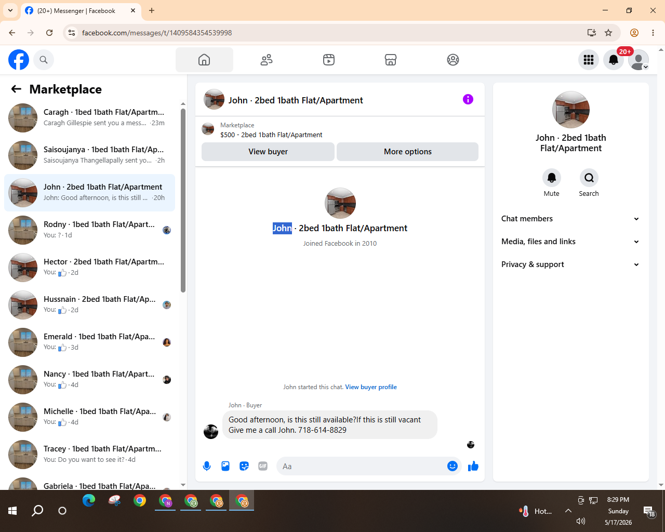Open the Chrome profile icon in the toolbar
The width and height of the screenshot is (665, 532).
coord(634,33)
